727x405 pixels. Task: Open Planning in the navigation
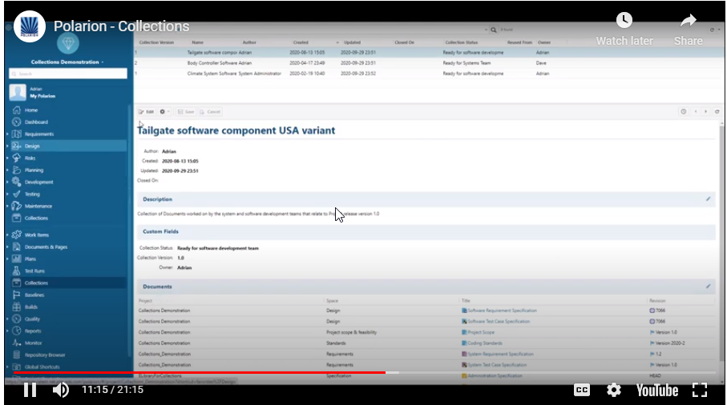[34, 170]
